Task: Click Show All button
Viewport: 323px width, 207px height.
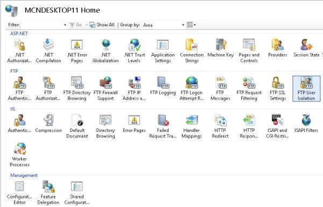Action: [102, 25]
